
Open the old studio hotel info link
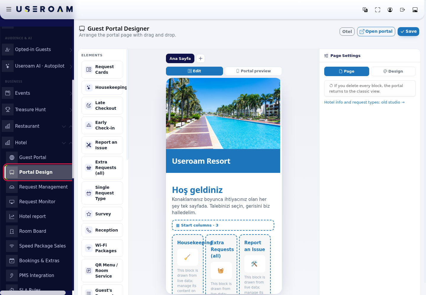point(364,102)
